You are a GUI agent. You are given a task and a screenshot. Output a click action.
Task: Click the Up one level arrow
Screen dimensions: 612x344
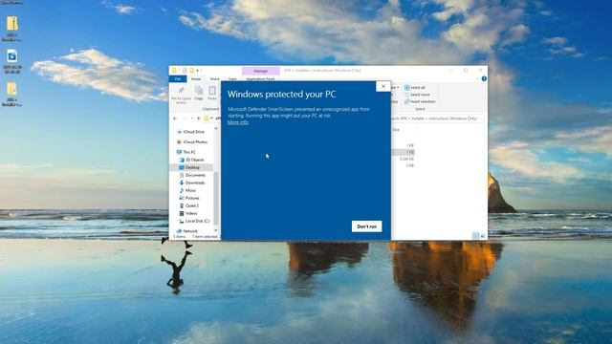coord(198,118)
